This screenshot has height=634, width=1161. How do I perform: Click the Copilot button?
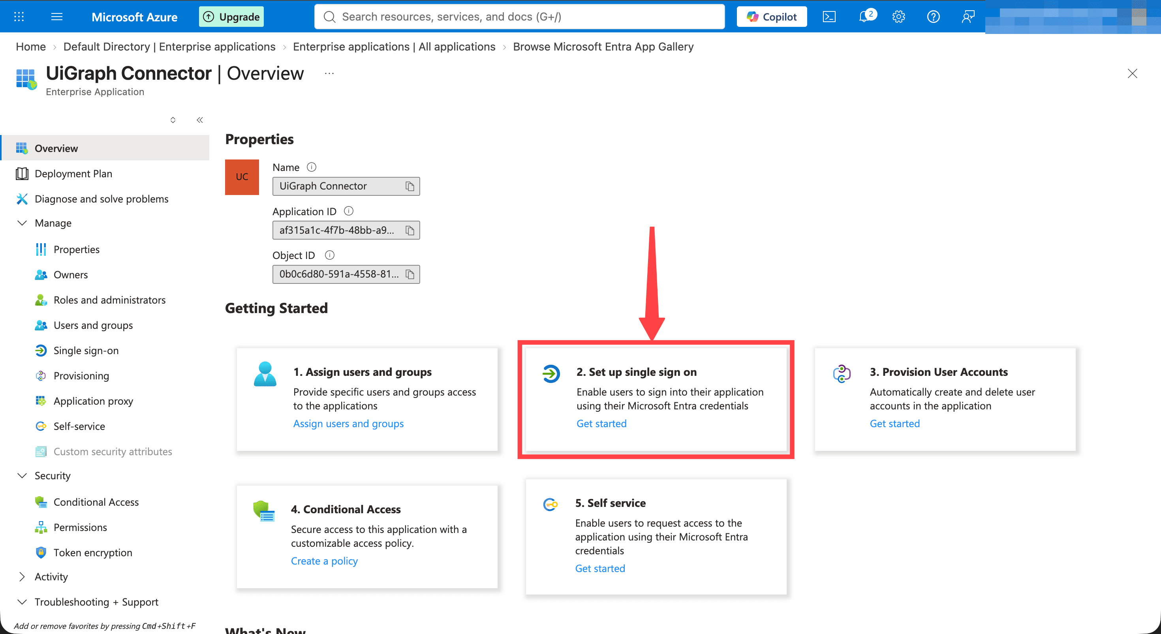click(x=772, y=17)
